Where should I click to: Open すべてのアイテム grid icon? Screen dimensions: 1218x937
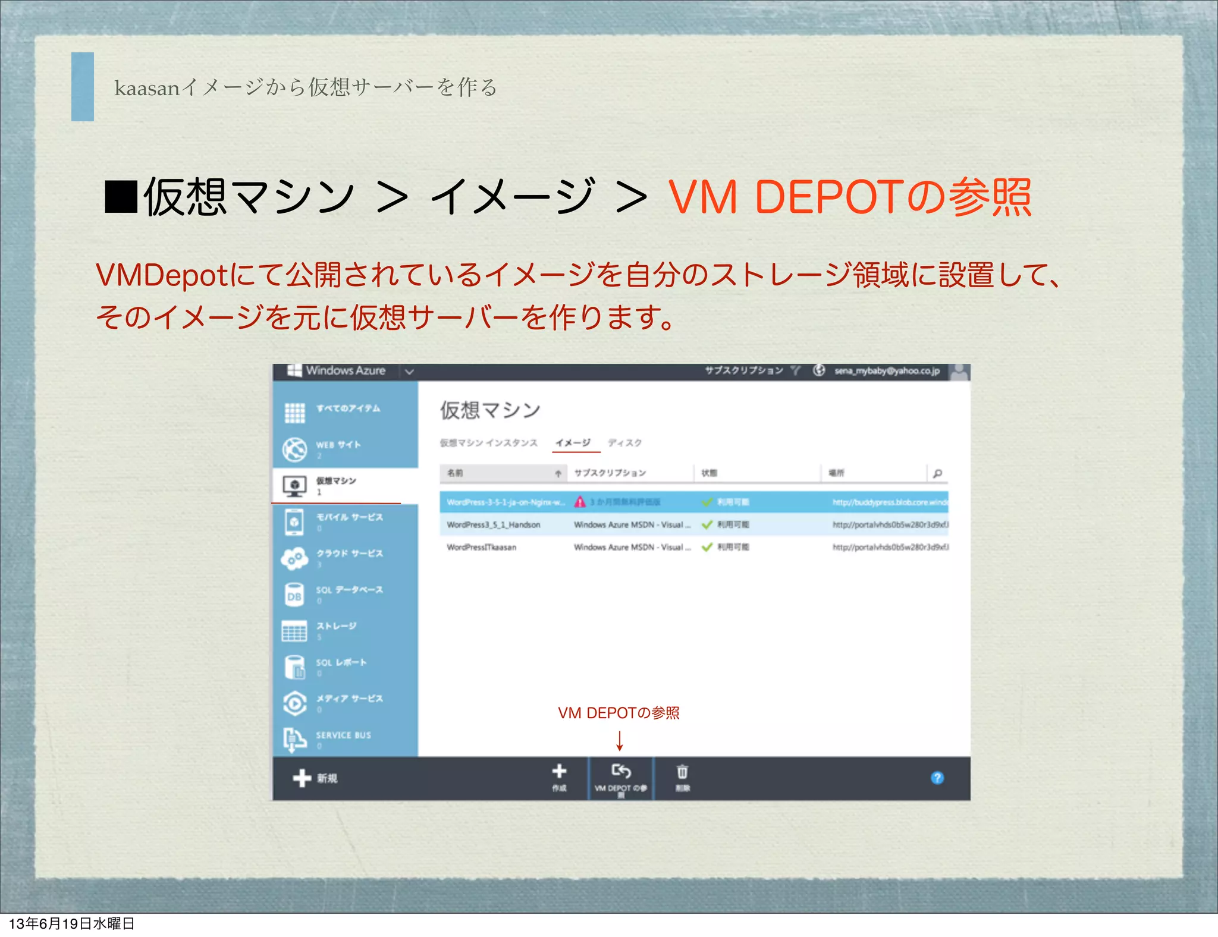[294, 412]
